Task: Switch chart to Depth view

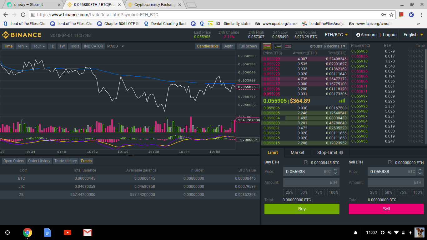Action: point(228,46)
